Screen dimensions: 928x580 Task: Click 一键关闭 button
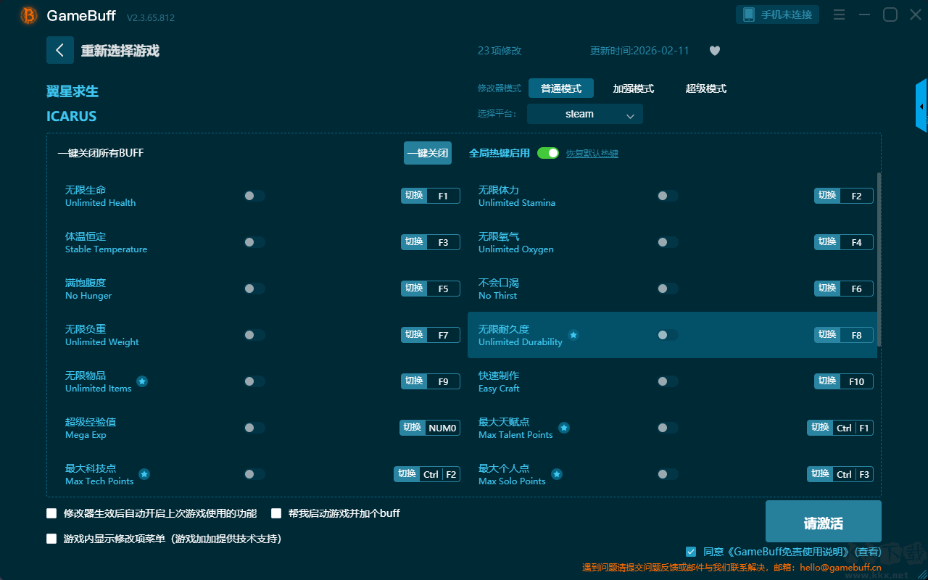point(428,153)
